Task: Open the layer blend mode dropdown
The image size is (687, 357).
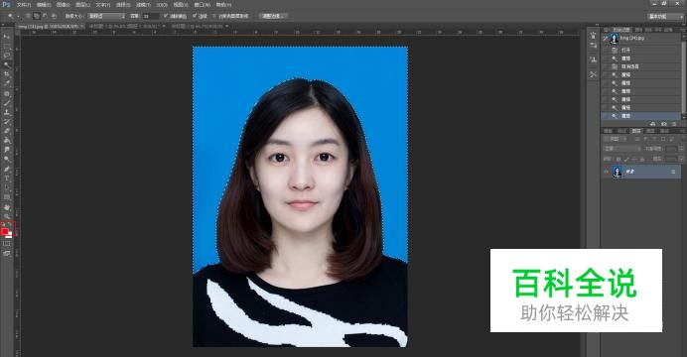Action: click(621, 149)
